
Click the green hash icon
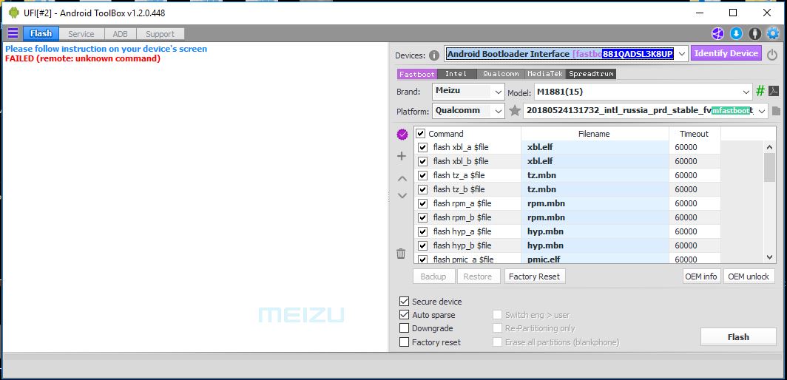pos(760,91)
